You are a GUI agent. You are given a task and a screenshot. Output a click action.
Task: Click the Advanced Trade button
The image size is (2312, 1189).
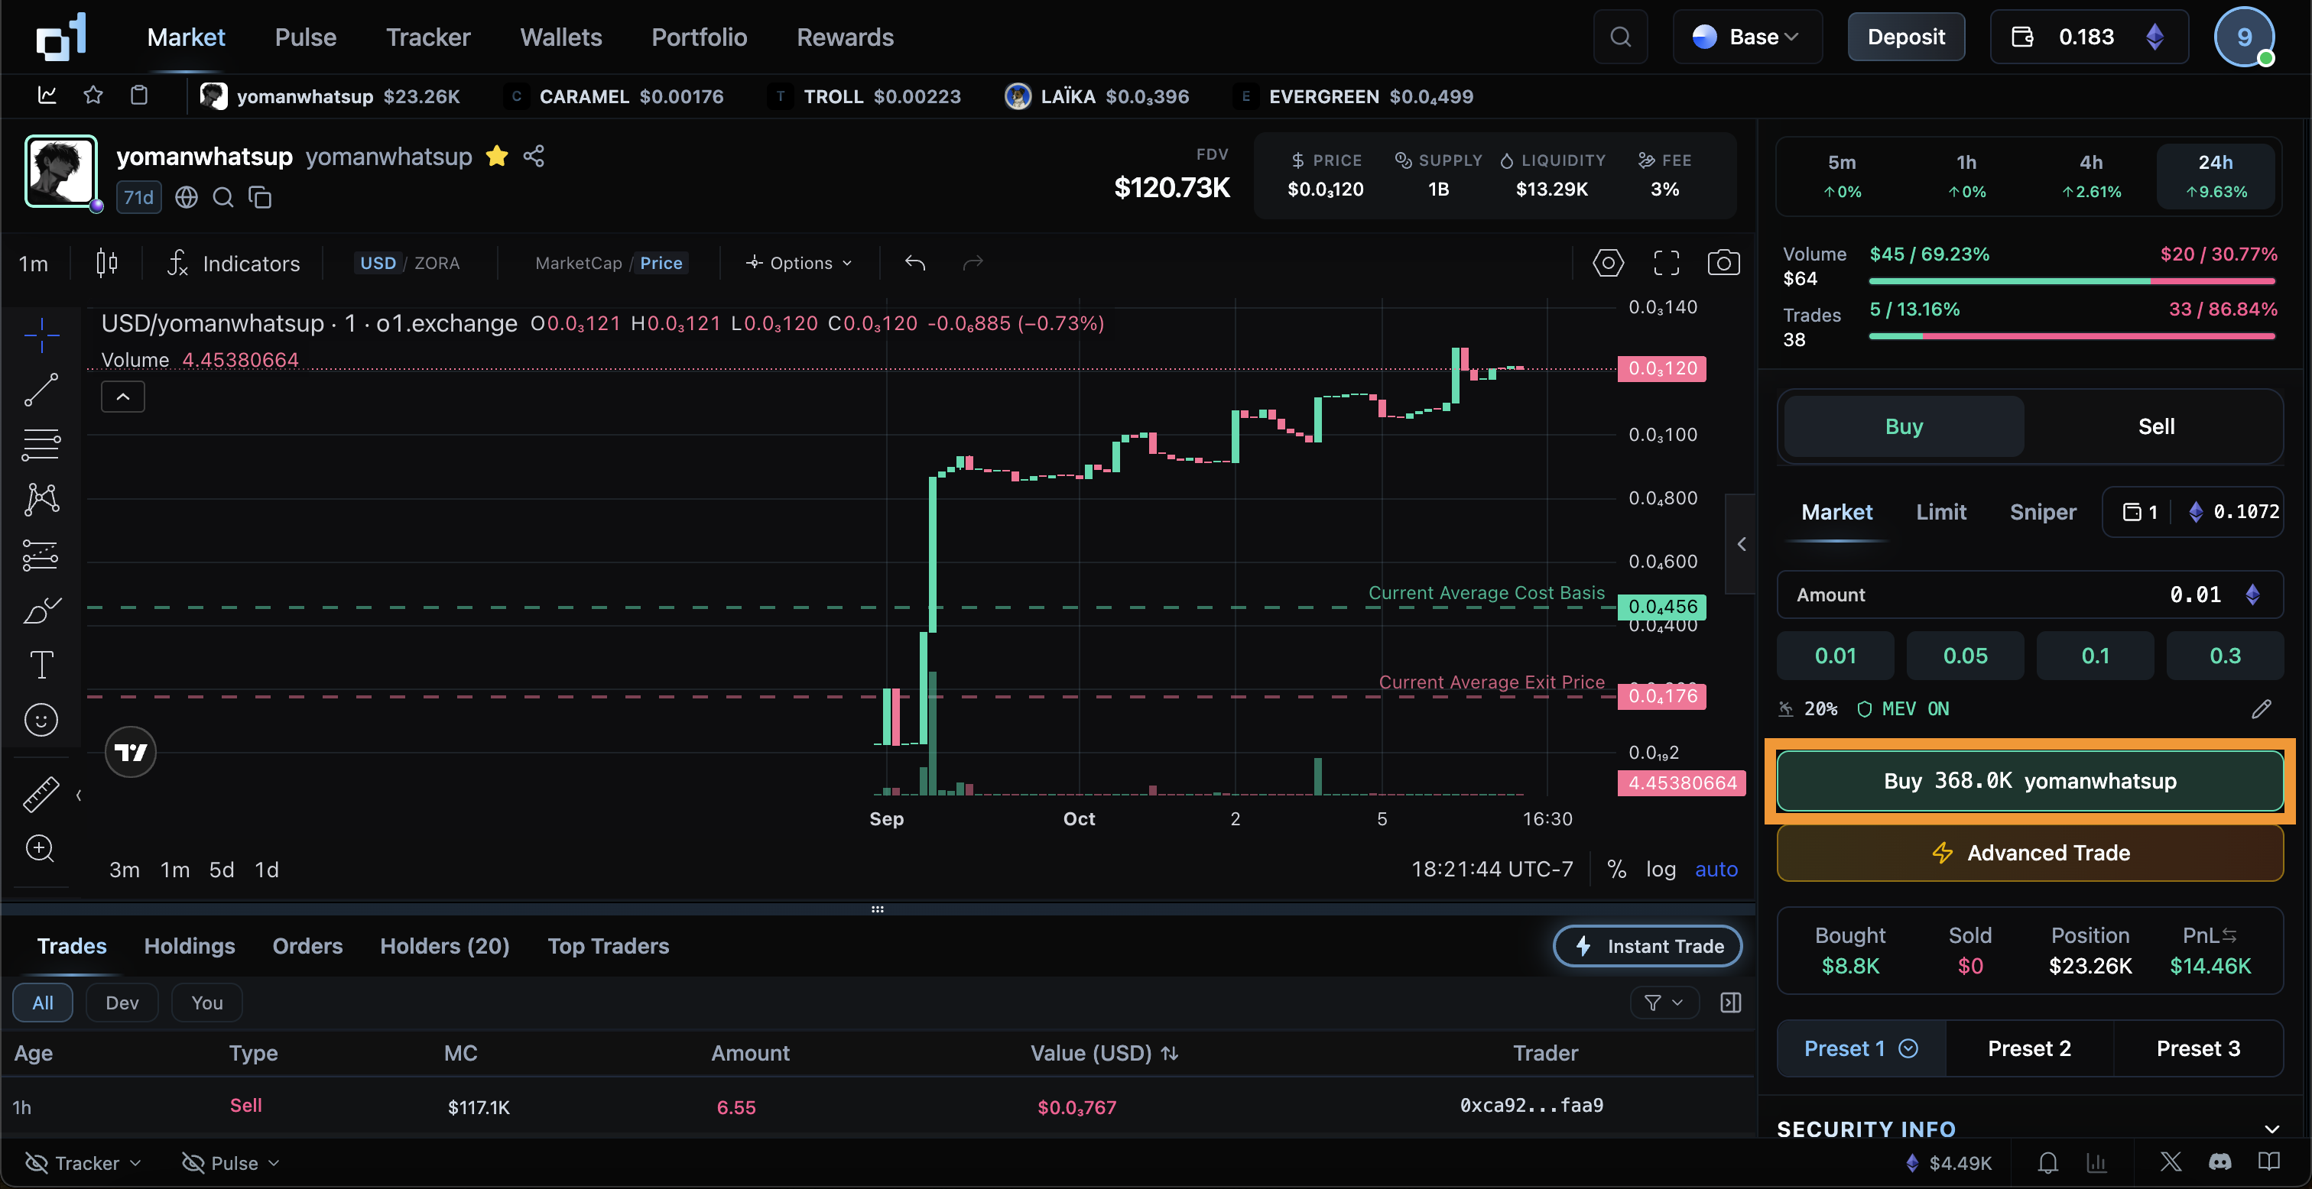point(2029,853)
